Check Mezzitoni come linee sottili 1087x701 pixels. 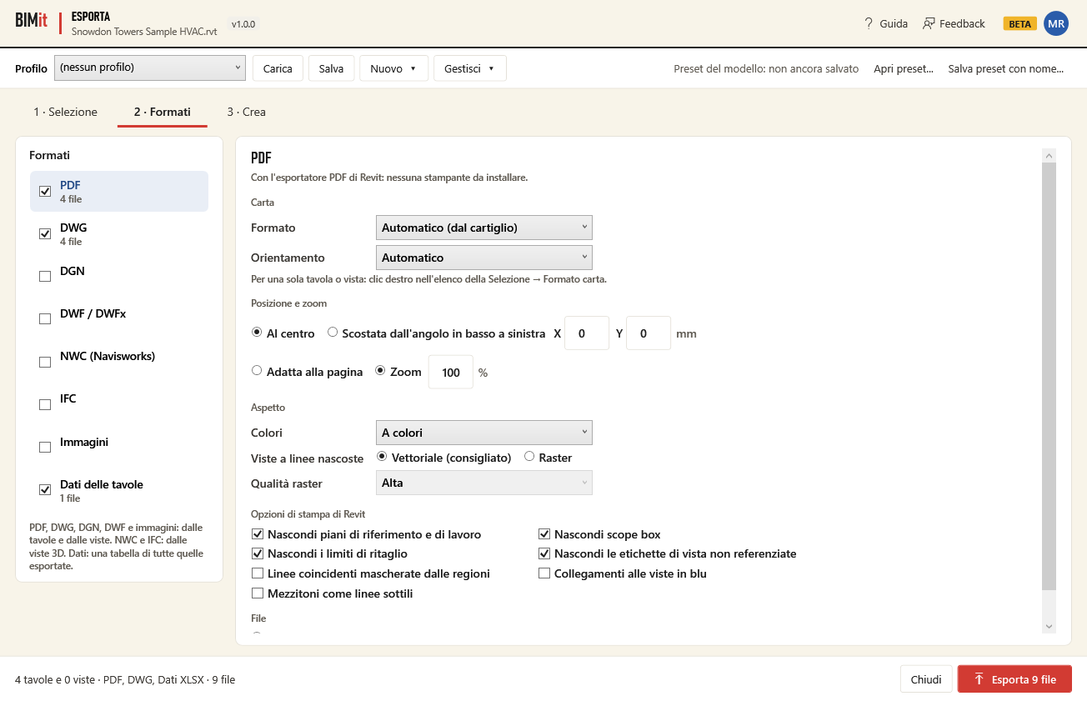[x=258, y=593]
